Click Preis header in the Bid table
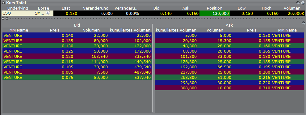Image resolution: width=306 pixels, height=115 pixels. (x=55, y=30)
